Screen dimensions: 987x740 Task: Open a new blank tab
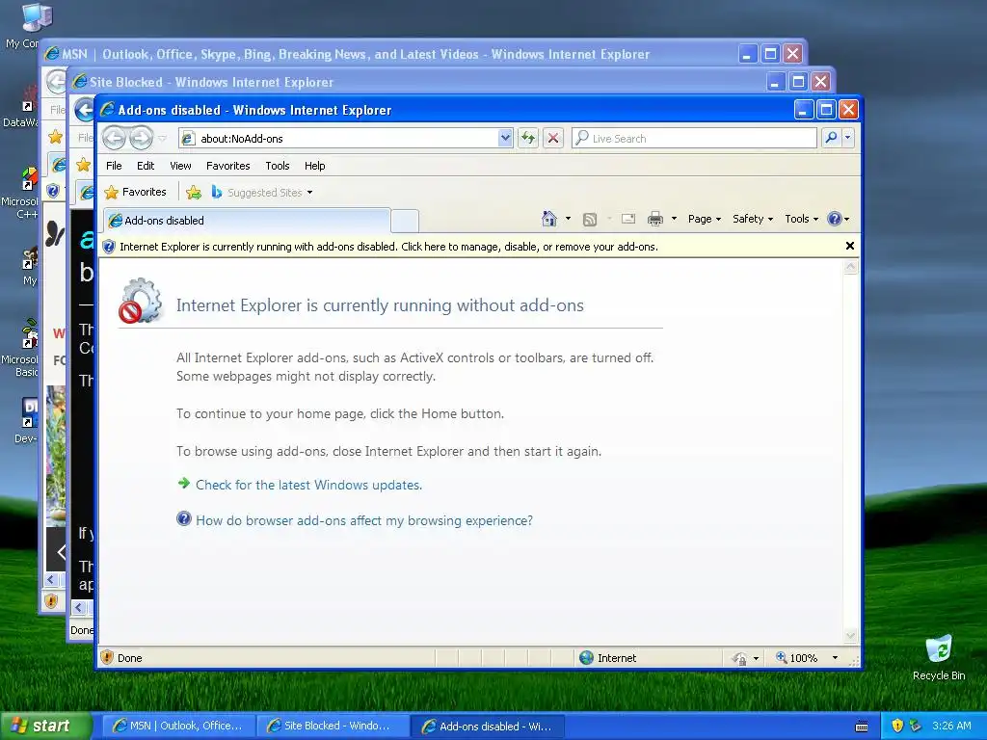[405, 221]
